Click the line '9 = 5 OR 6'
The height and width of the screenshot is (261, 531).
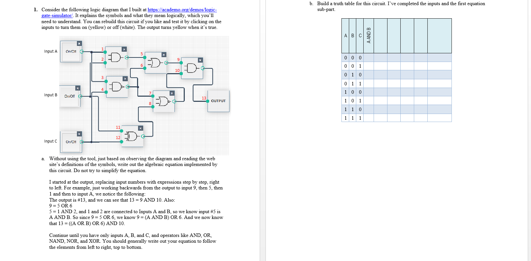coord(61,206)
